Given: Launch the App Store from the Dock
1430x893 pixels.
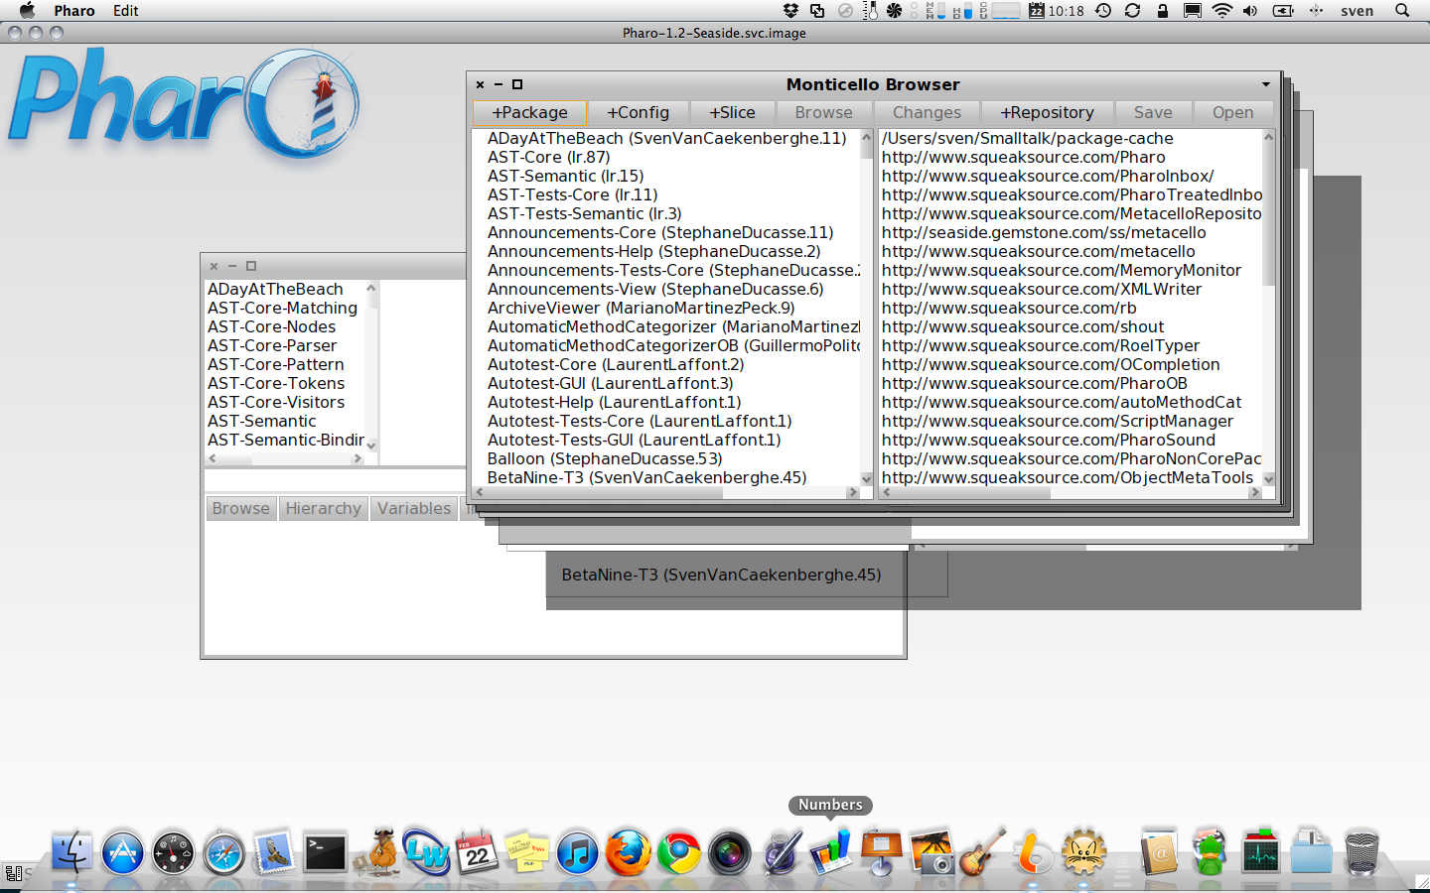Looking at the screenshot, I should pyautogui.click(x=122, y=852).
